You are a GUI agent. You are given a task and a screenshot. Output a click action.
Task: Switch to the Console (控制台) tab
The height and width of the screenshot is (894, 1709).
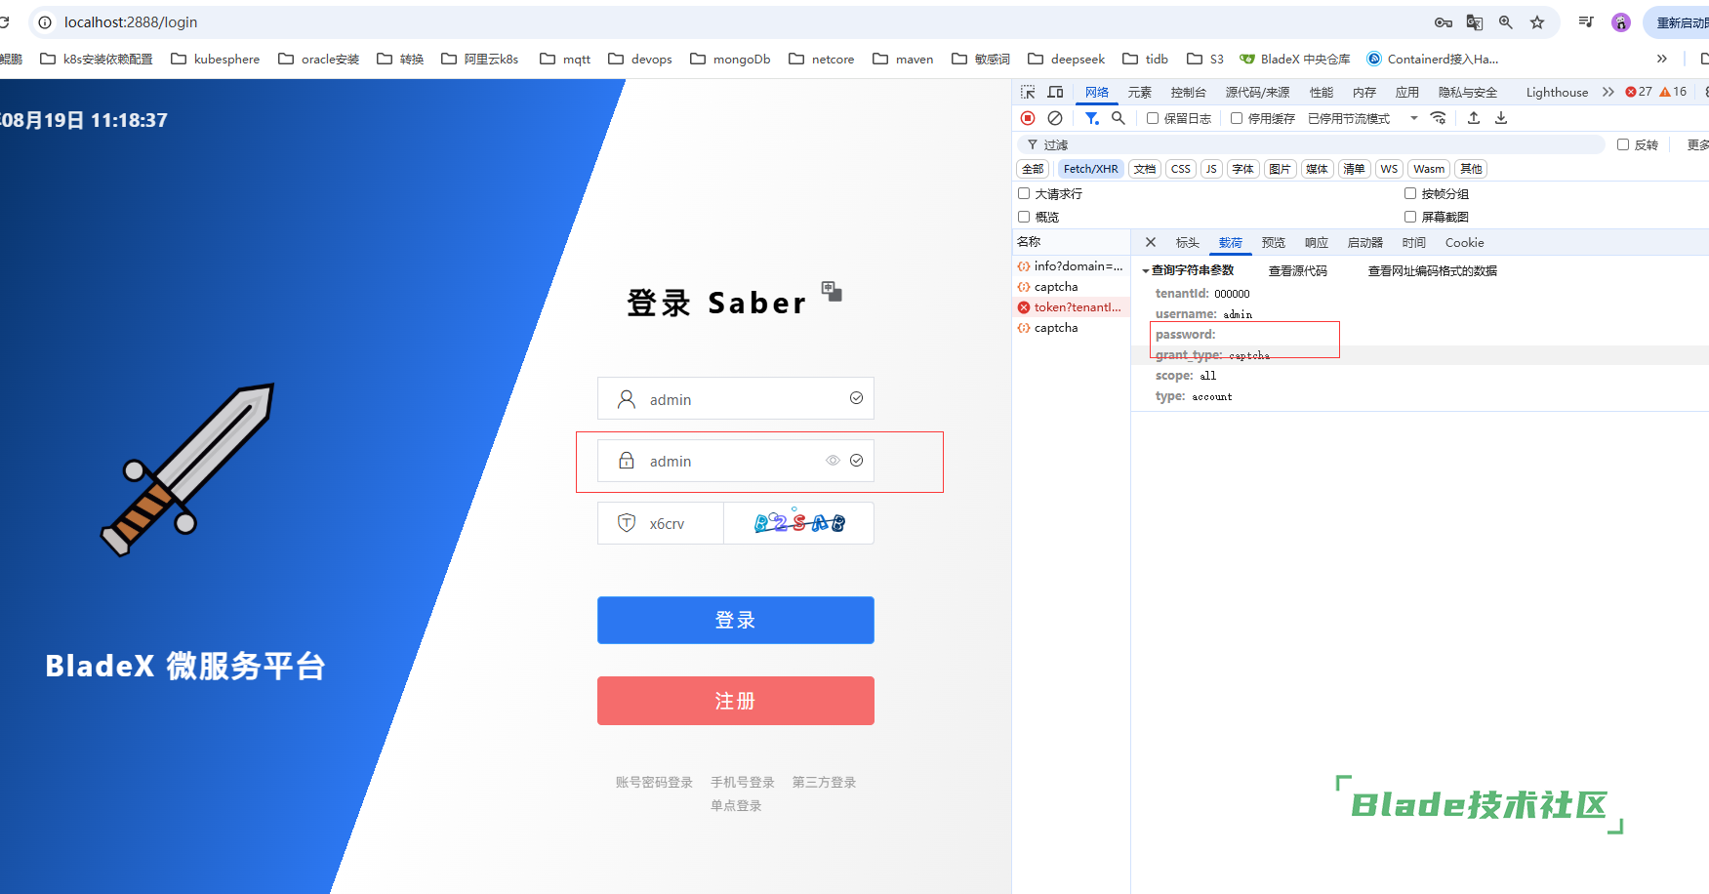click(x=1188, y=92)
